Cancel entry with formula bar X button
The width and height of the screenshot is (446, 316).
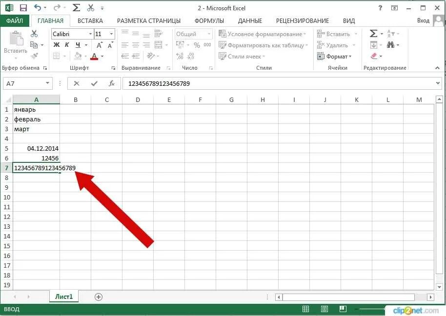pyautogui.click(x=77, y=83)
